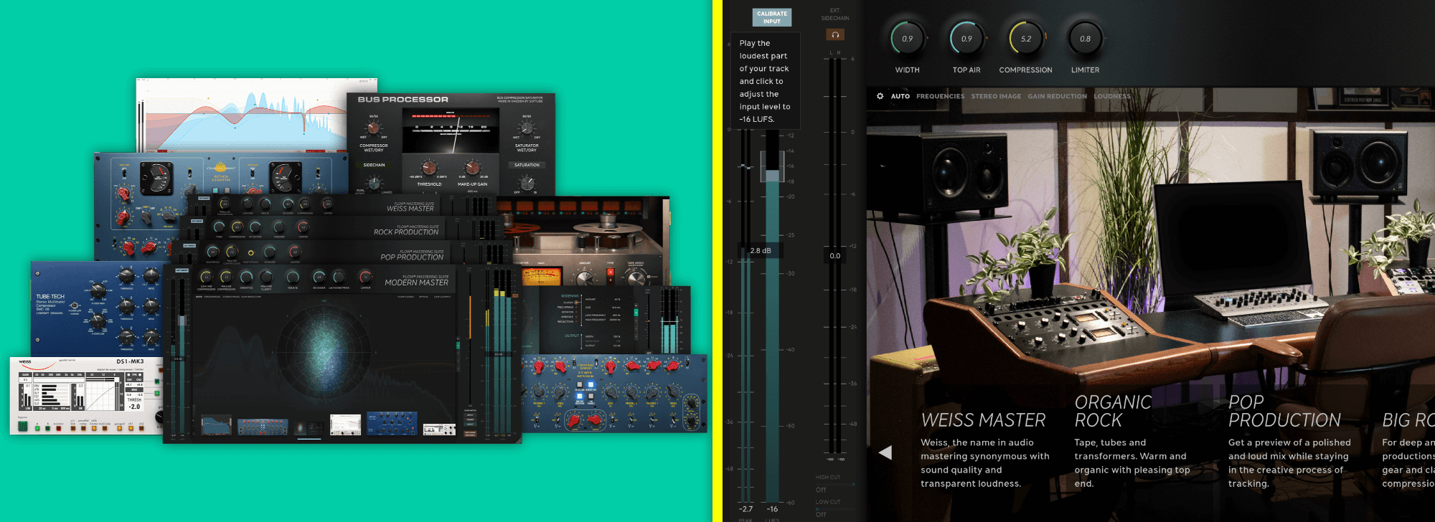Toggle the Saturation button on Bus Processor
The image size is (1435, 522).
(527, 165)
